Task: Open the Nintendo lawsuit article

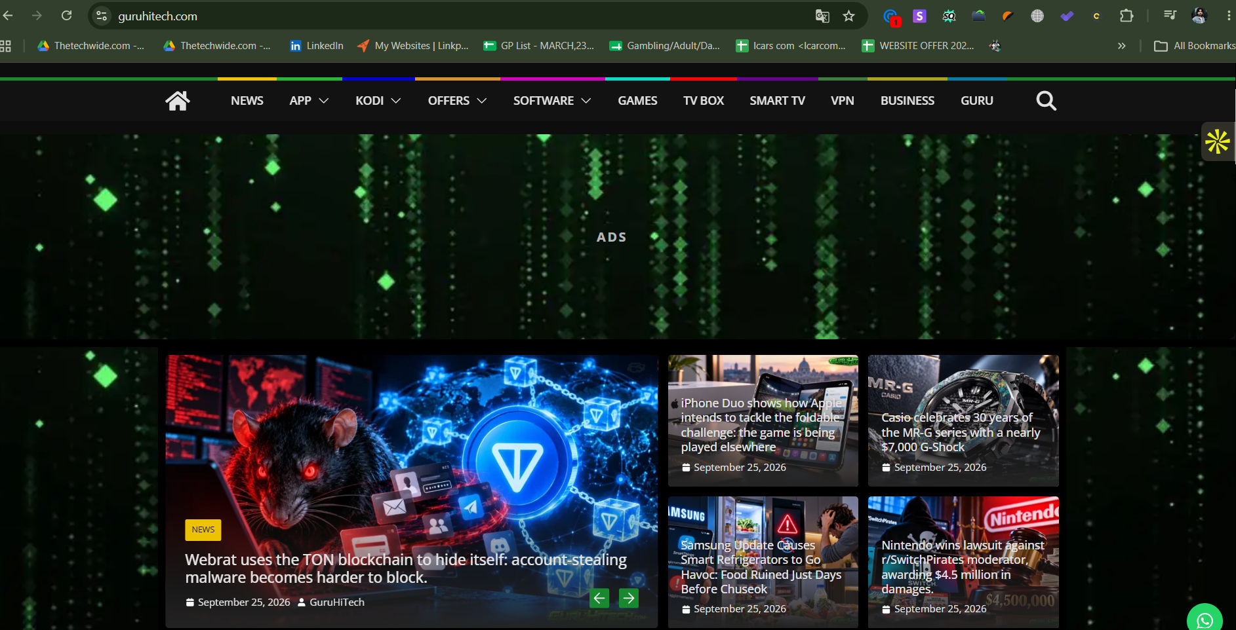Action: (963, 567)
